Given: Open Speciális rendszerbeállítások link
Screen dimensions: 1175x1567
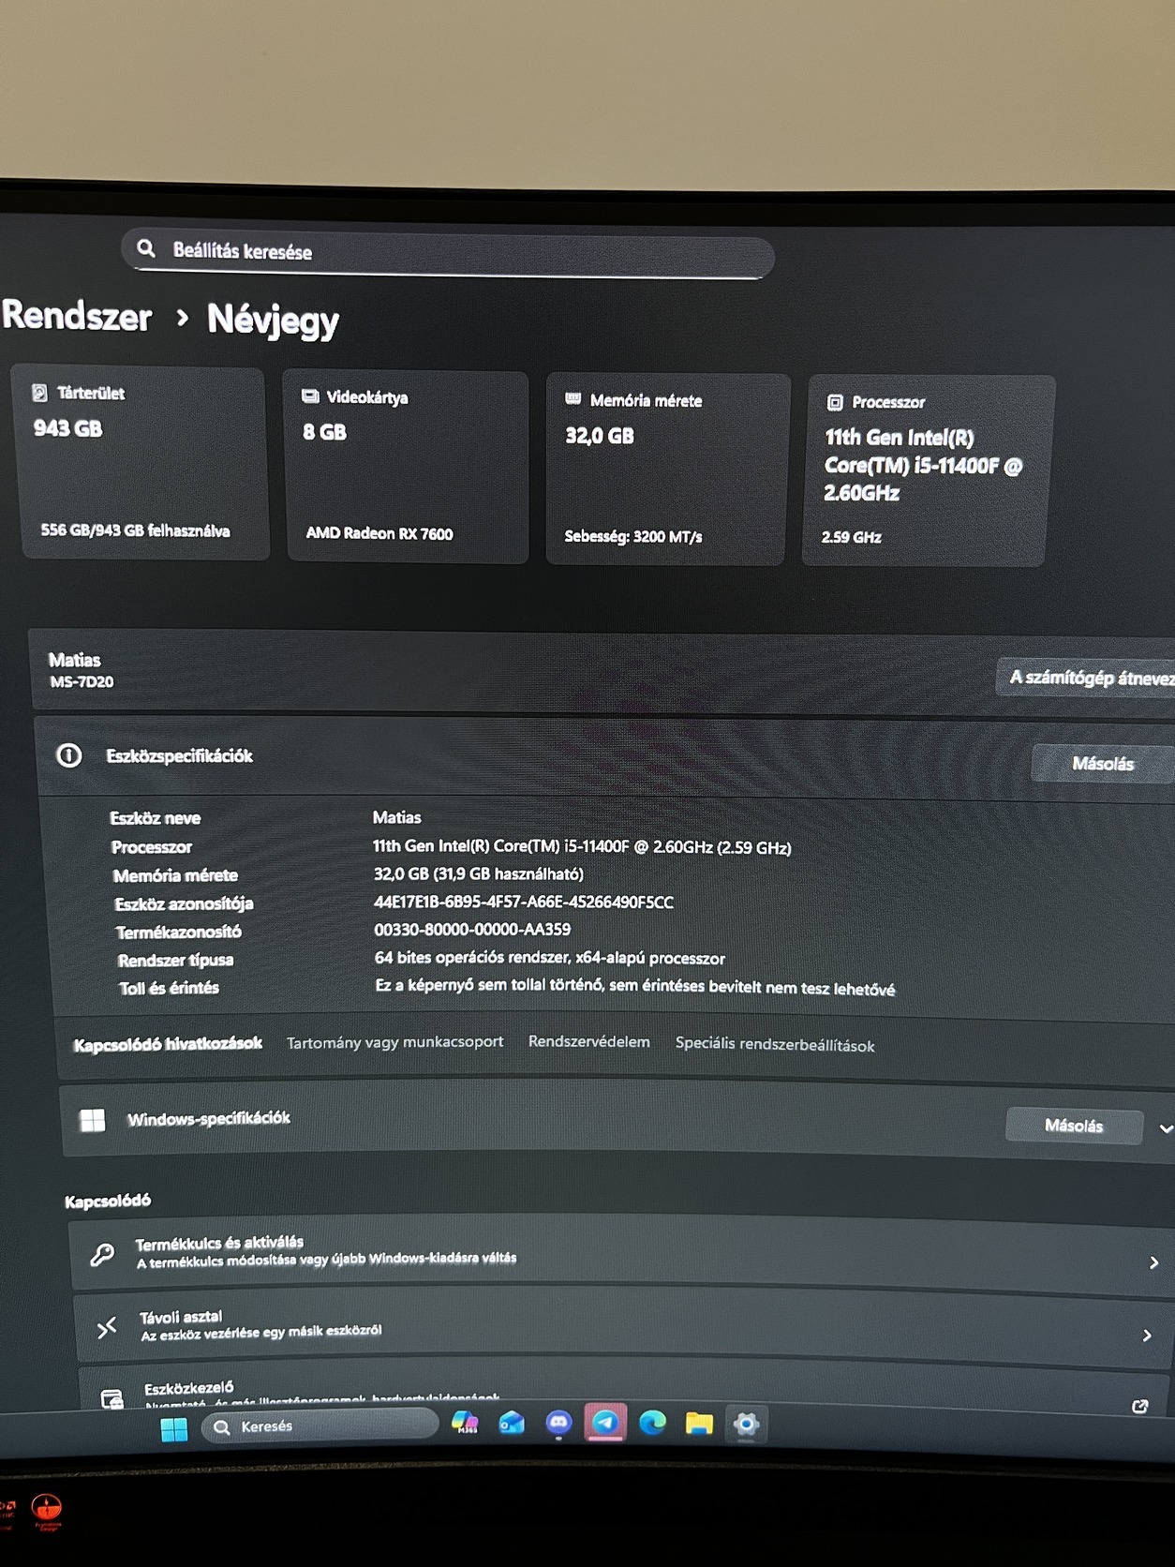Looking at the screenshot, I should coord(775,1045).
